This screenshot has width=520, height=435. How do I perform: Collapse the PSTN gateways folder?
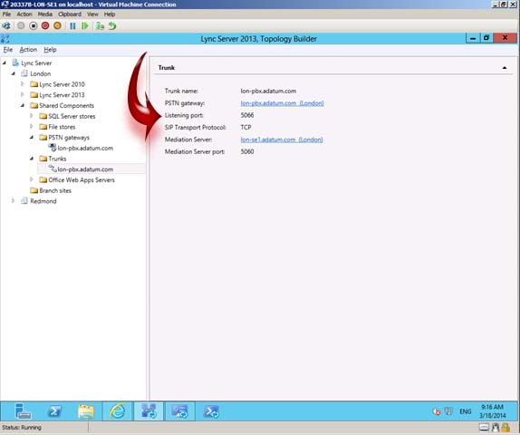point(32,137)
